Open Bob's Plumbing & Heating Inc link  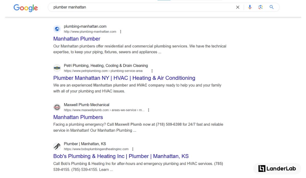coord(121,156)
